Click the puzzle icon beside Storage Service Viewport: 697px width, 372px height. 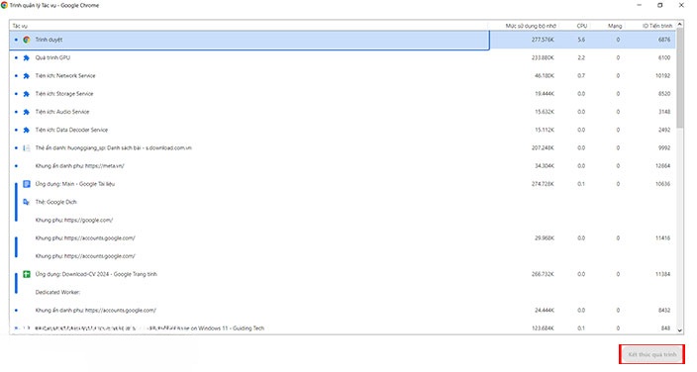pos(26,94)
